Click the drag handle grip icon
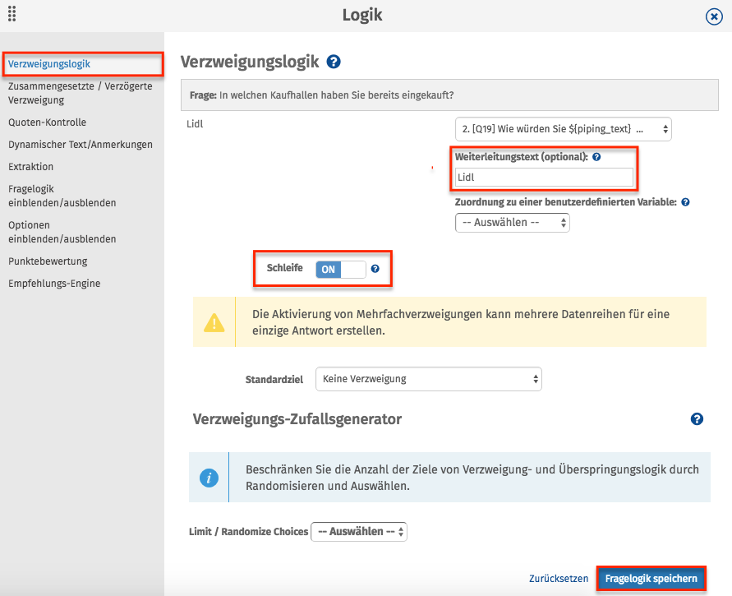Image resolution: width=732 pixels, height=596 pixels. point(12,14)
